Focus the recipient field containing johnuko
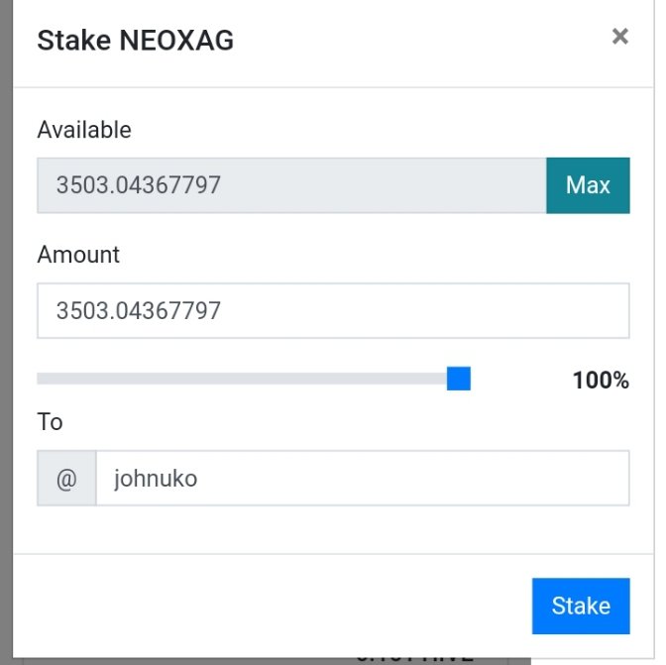 363,478
